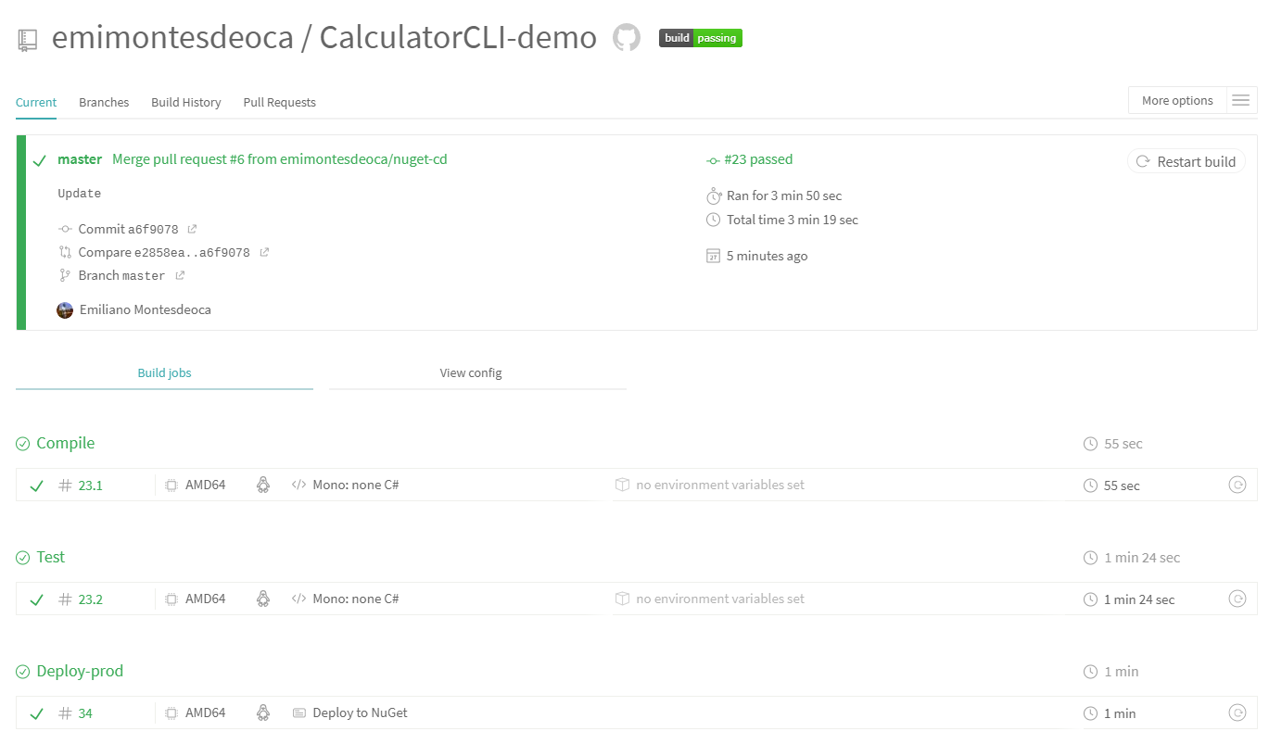Restart job 23.1 with its restart icon
Image resolution: width=1269 pixels, height=744 pixels.
coord(1237,485)
